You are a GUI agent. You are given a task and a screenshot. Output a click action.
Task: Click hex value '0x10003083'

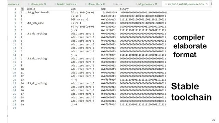pyautogui.click(x=110, y=12)
